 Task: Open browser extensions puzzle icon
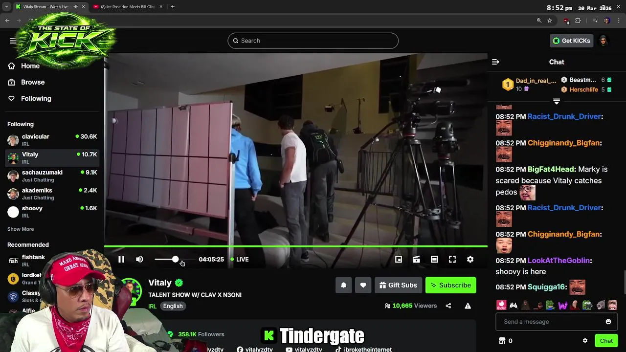pos(578,21)
